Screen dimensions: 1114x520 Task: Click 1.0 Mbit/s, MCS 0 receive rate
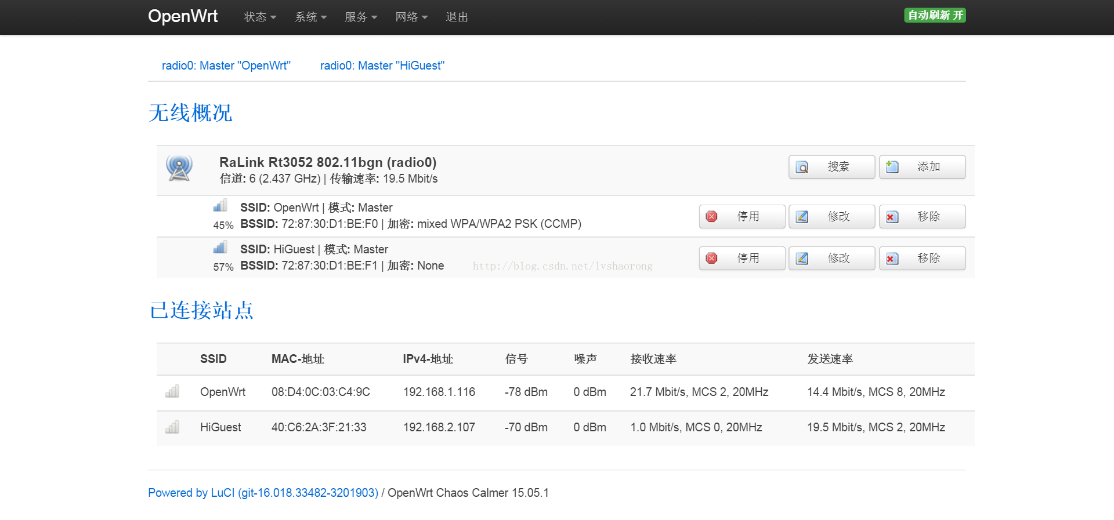(x=696, y=427)
